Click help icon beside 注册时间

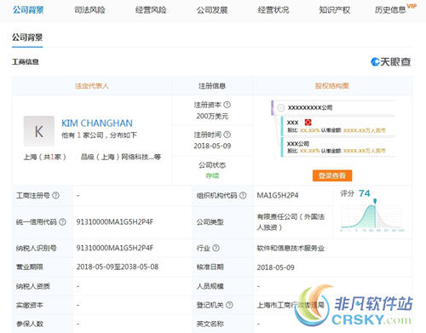coord(227,135)
